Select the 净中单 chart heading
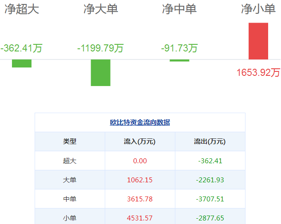281x224 pixels. [x=179, y=9]
